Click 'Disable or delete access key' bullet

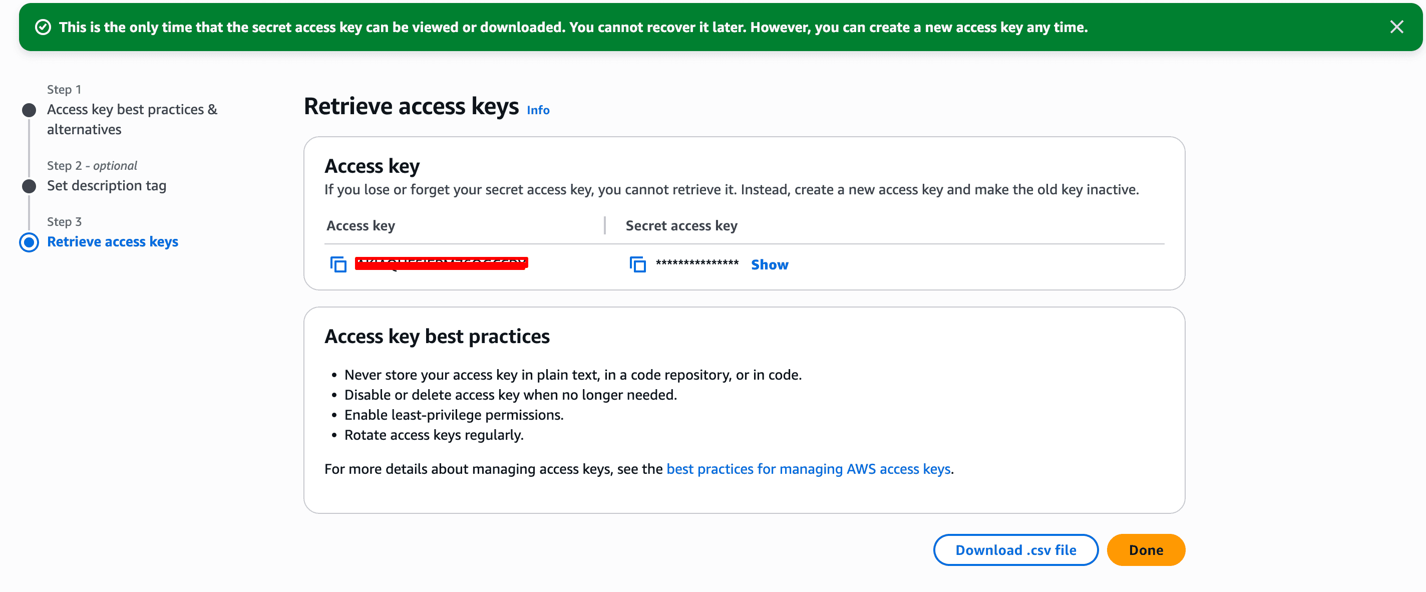(x=510, y=395)
